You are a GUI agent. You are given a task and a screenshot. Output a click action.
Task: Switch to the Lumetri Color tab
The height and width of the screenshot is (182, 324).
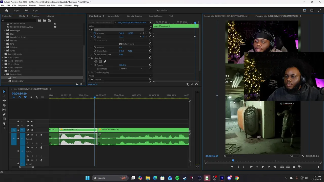point(114,16)
